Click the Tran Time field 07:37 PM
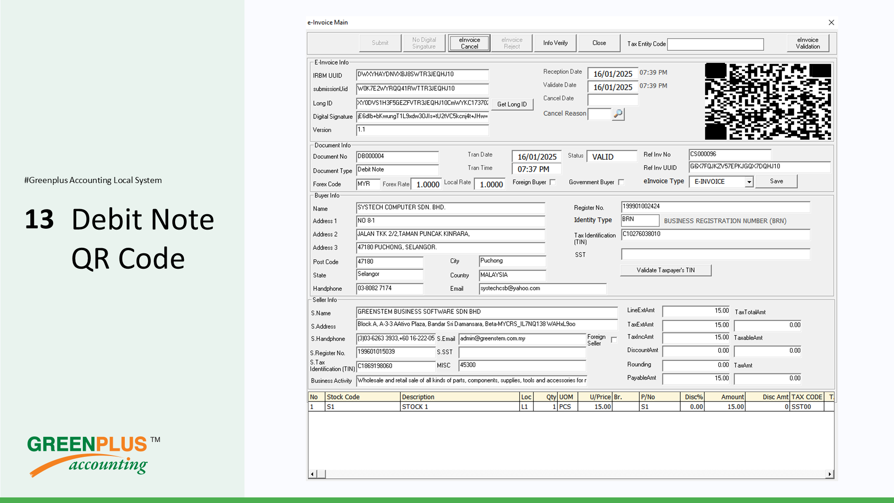The image size is (894, 503). coord(536,169)
